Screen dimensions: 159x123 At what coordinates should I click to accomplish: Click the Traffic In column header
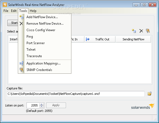pyautogui.click(x=78, y=39)
